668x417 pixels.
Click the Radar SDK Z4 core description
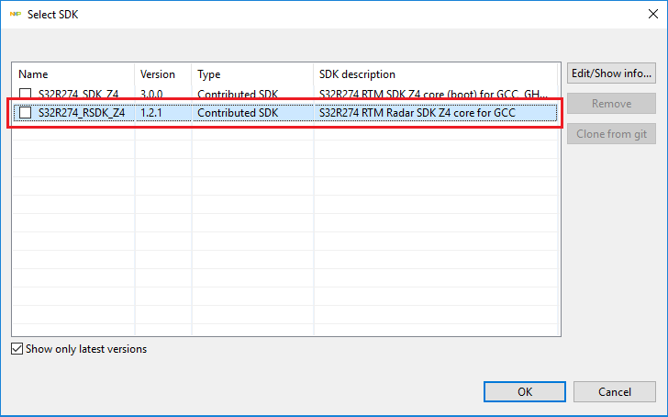[415, 112]
